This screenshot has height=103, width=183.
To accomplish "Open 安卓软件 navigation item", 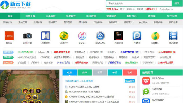I will (51, 16).
